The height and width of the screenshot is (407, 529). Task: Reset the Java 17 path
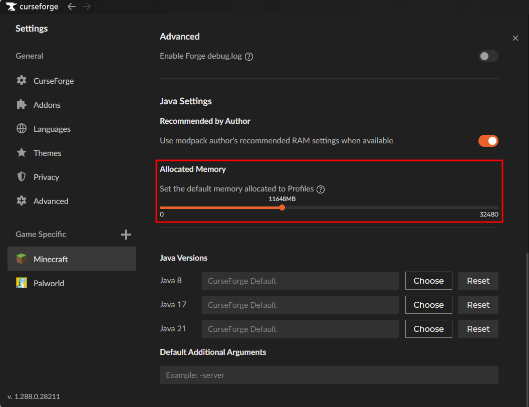point(478,305)
